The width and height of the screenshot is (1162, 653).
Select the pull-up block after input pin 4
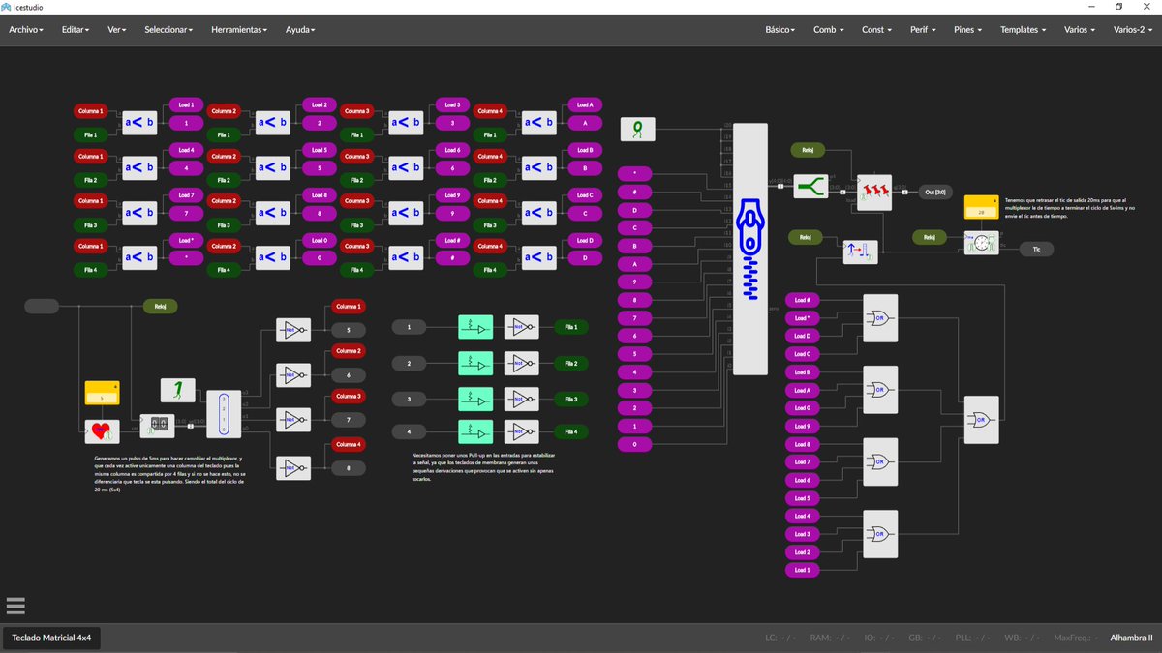click(x=475, y=431)
